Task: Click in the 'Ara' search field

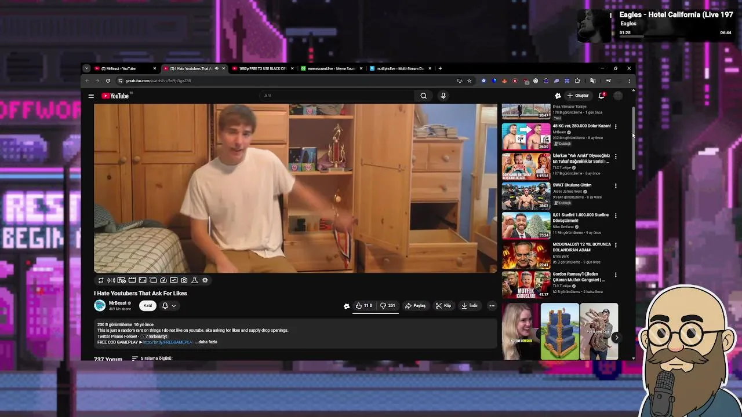Action: point(336,96)
